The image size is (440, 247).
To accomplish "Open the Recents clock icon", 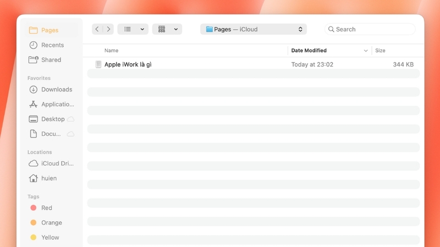I will coord(34,45).
